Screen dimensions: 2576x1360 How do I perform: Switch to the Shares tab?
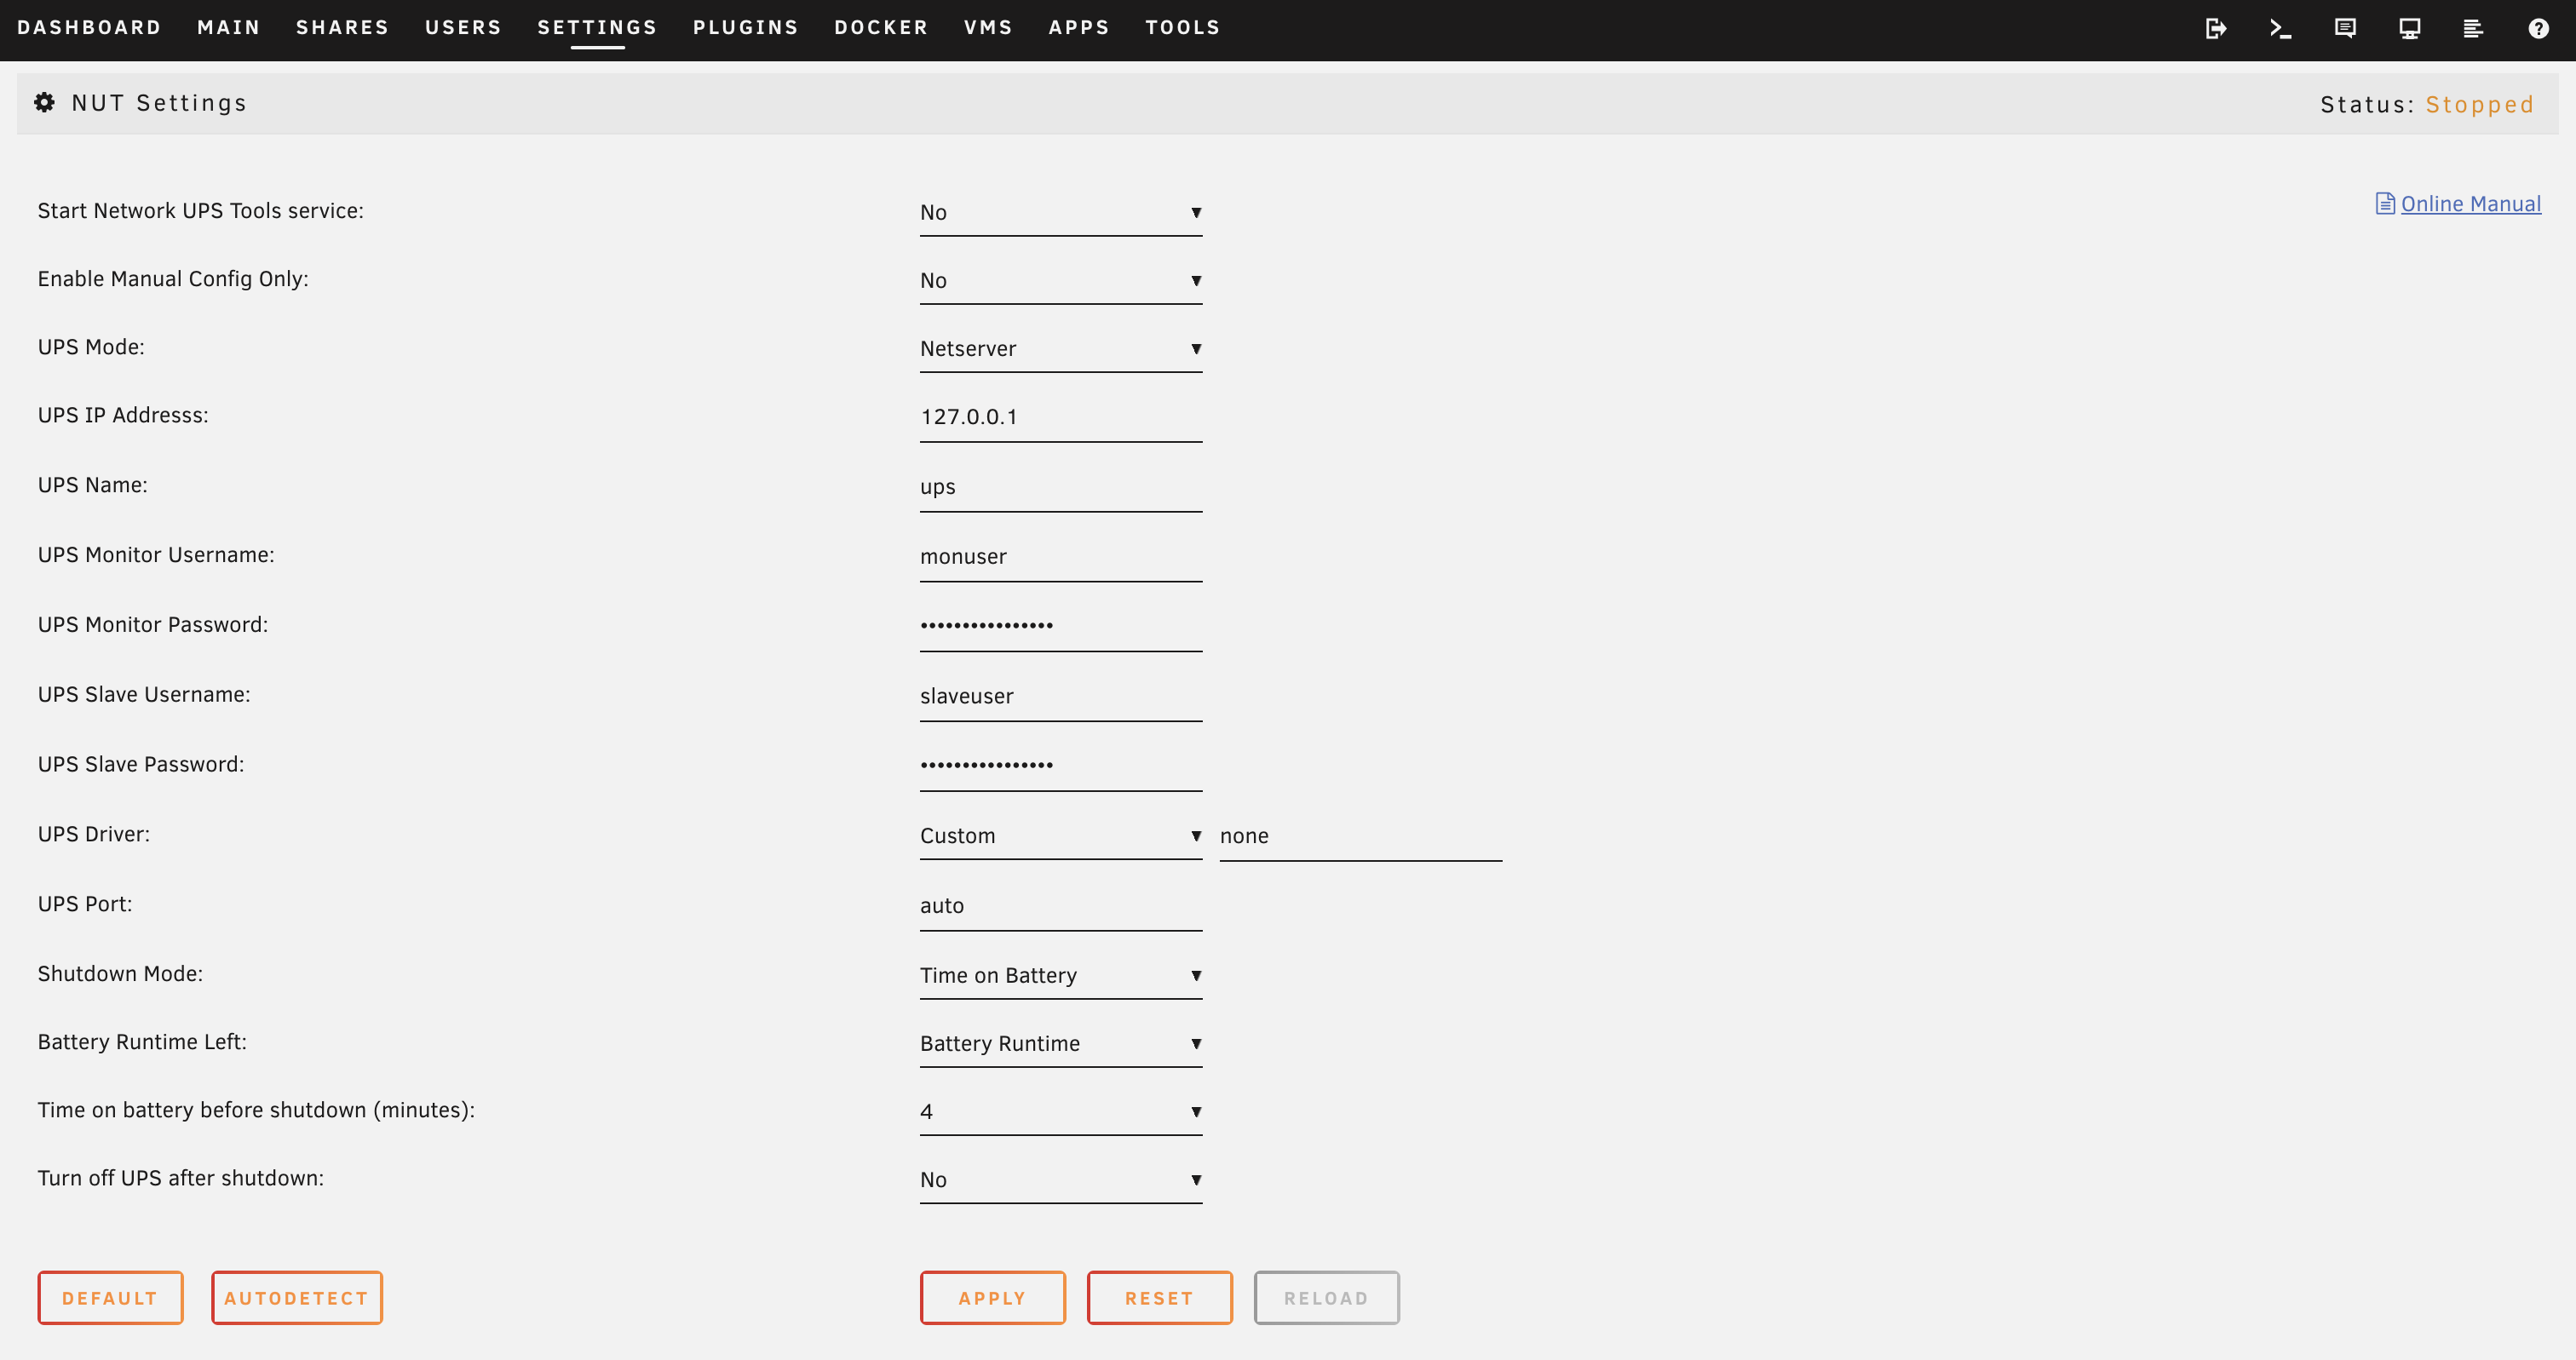click(x=342, y=27)
